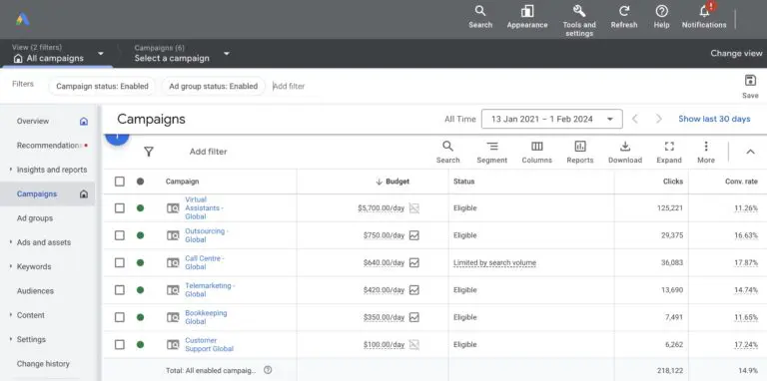Expand Insights and reports in sidebar
This screenshot has height=381, width=767.
click(51, 170)
